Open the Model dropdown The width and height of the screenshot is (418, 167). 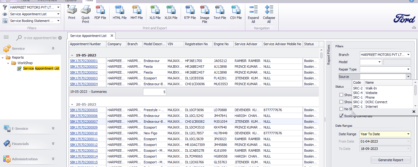(x=379, y=62)
